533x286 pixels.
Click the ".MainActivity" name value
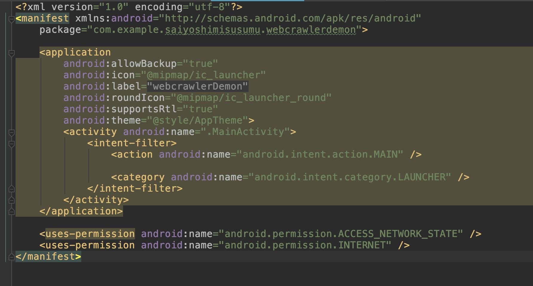click(x=245, y=132)
